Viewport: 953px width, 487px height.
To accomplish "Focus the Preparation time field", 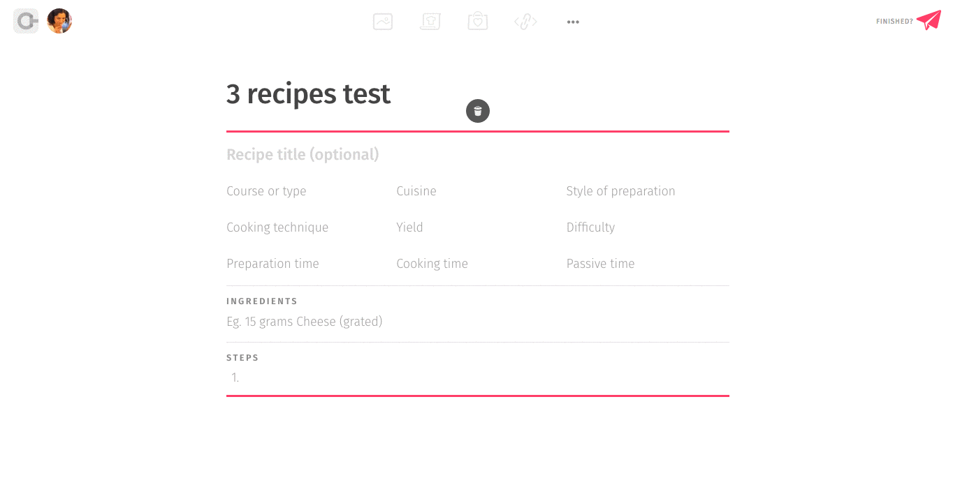I will (x=272, y=264).
